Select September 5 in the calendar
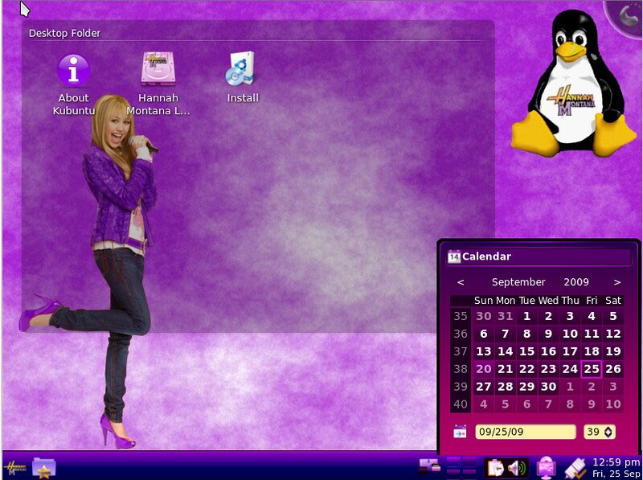The image size is (643, 480). point(613,316)
